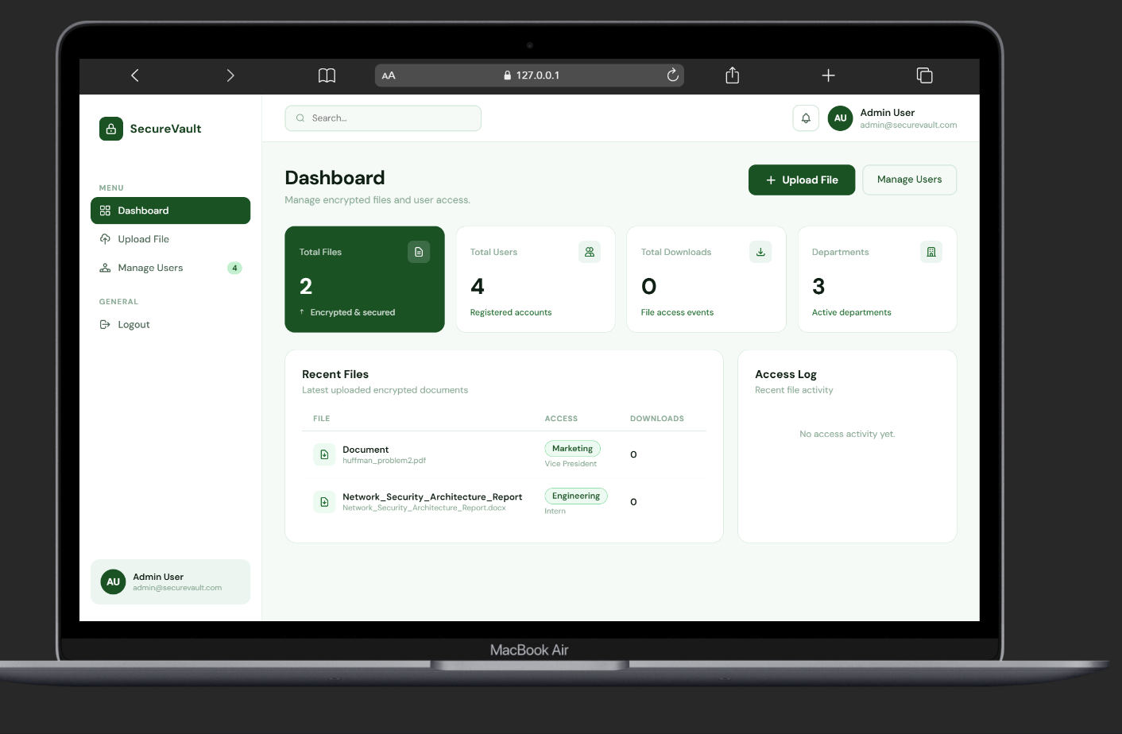
Task: Click the file icon beside Network_Security_Architecture_Report
Action: click(x=324, y=502)
